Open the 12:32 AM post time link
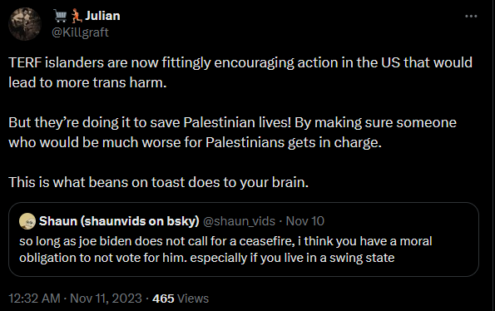 [x=34, y=299]
